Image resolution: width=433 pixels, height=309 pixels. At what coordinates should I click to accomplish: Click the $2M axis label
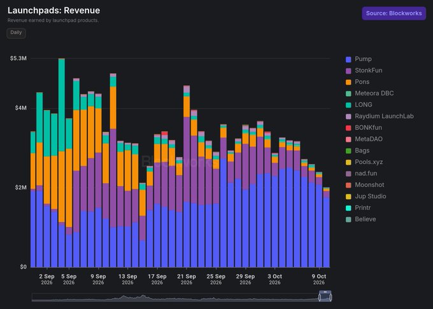(21, 188)
